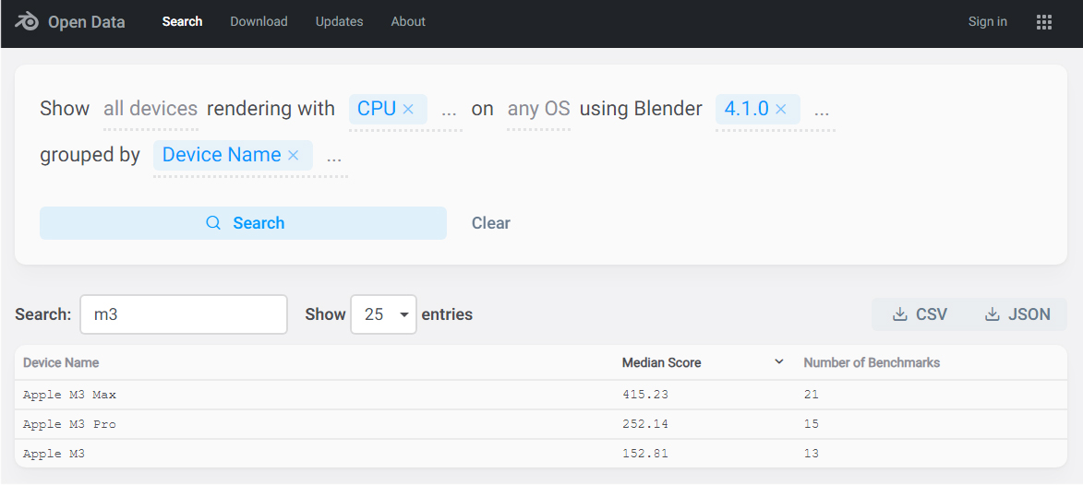This screenshot has width=1083, height=485.
Task: Remove the 4.1.0 version filter
Action: [781, 109]
